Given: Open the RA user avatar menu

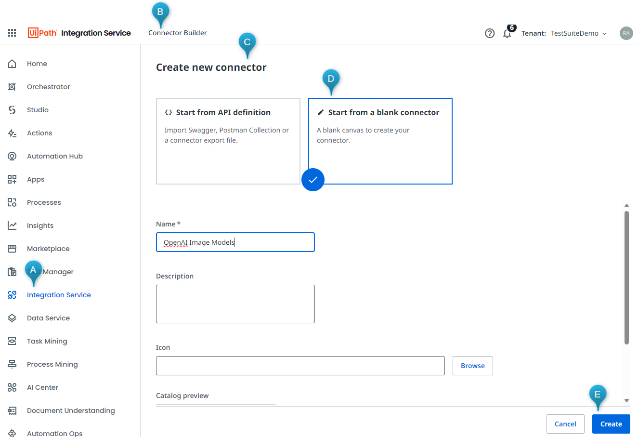Looking at the screenshot, I should coord(626,33).
